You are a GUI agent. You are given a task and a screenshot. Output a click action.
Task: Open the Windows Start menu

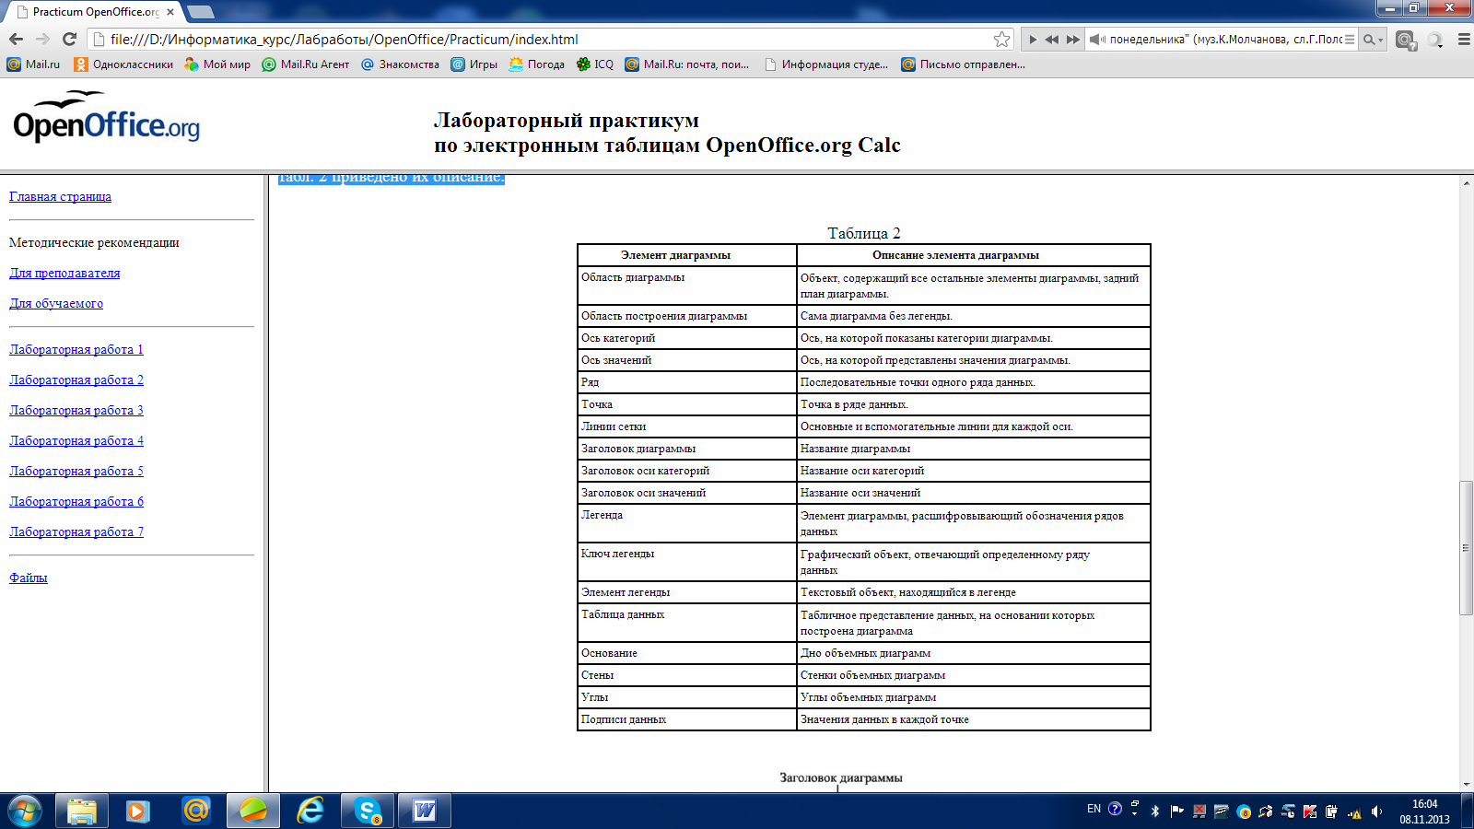point(25,811)
